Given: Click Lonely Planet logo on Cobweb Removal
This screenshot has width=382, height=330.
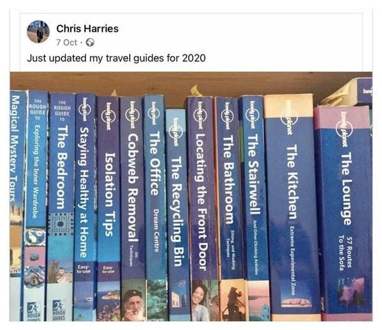Looking at the screenshot, I should click(x=132, y=115).
